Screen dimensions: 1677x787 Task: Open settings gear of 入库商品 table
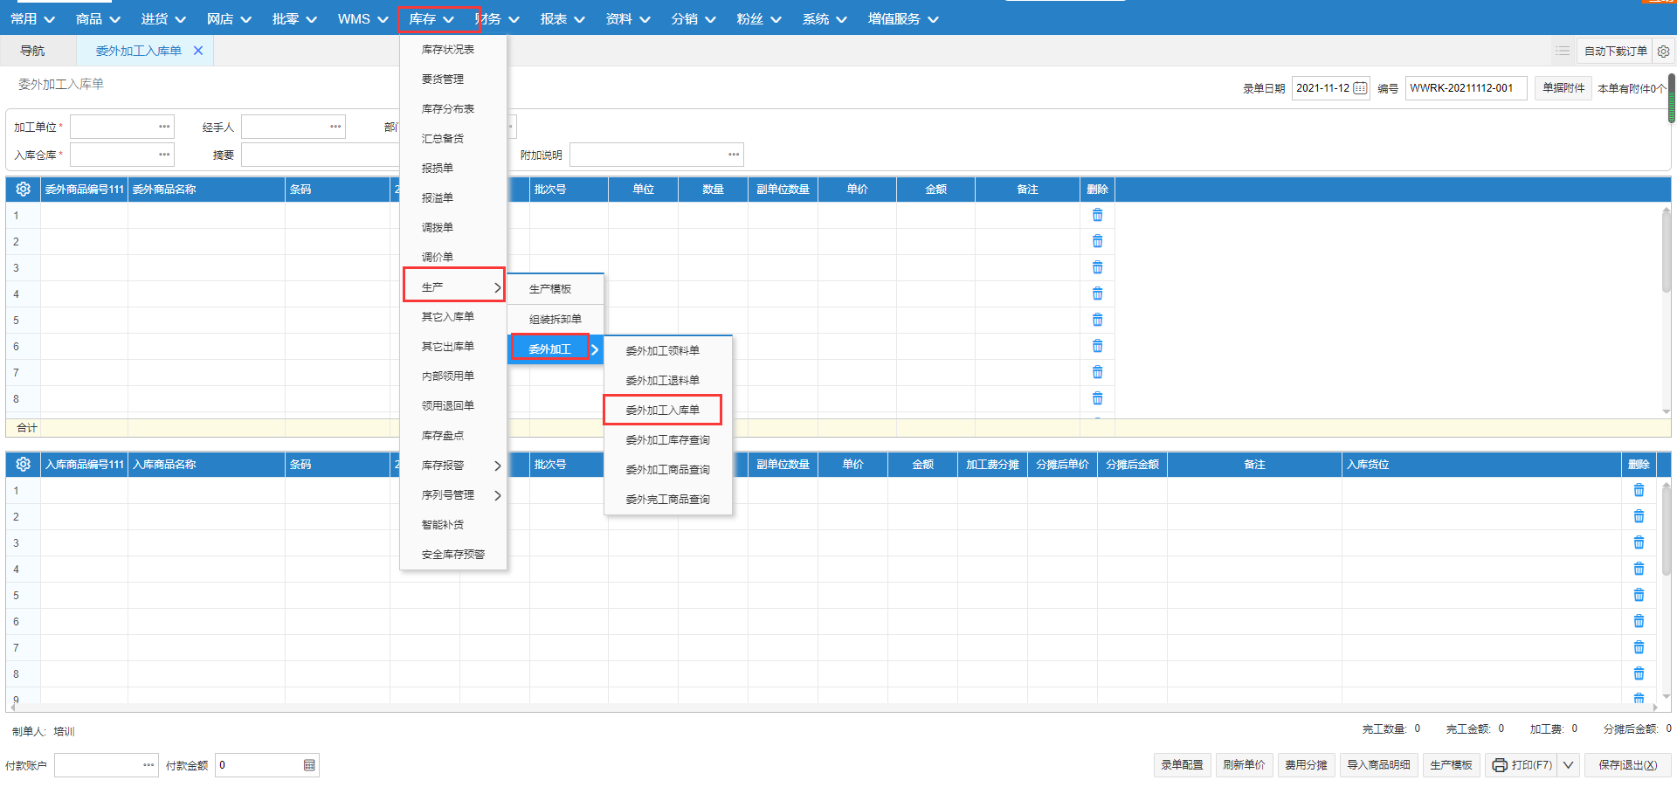click(x=24, y=464)
